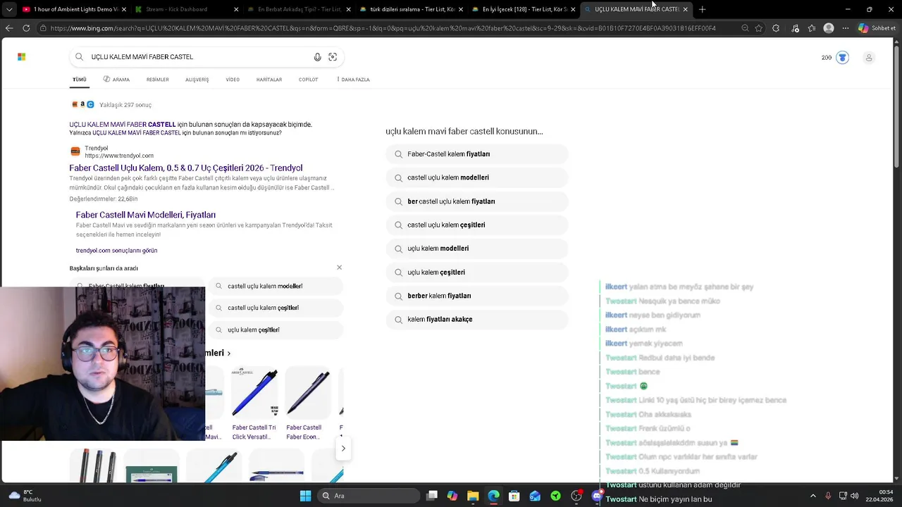
Task: Open Microsoft Store from taskbar
Action: pos(514,496)
